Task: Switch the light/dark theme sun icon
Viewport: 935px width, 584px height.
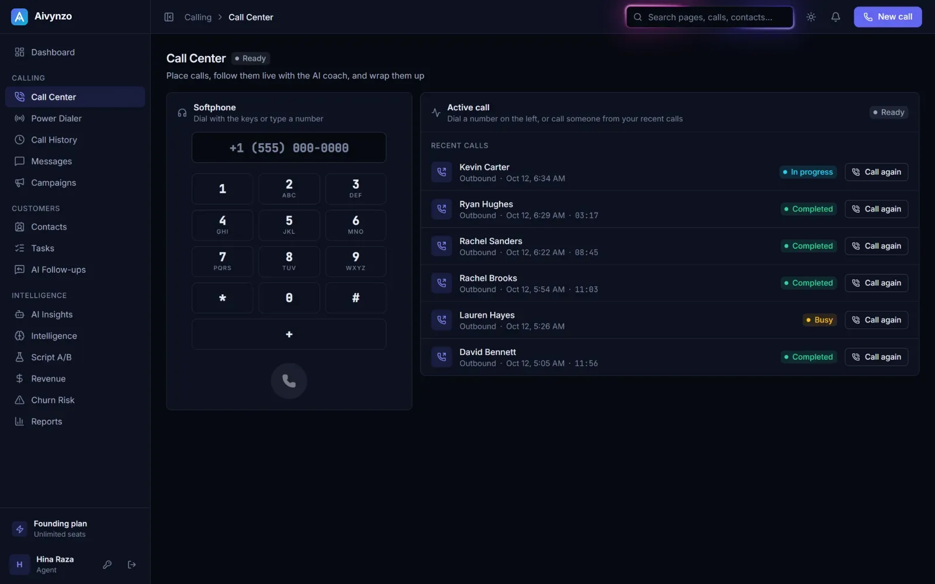Action: pos(811,17)
